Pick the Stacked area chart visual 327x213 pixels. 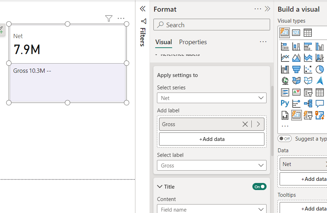pos(308,58)
